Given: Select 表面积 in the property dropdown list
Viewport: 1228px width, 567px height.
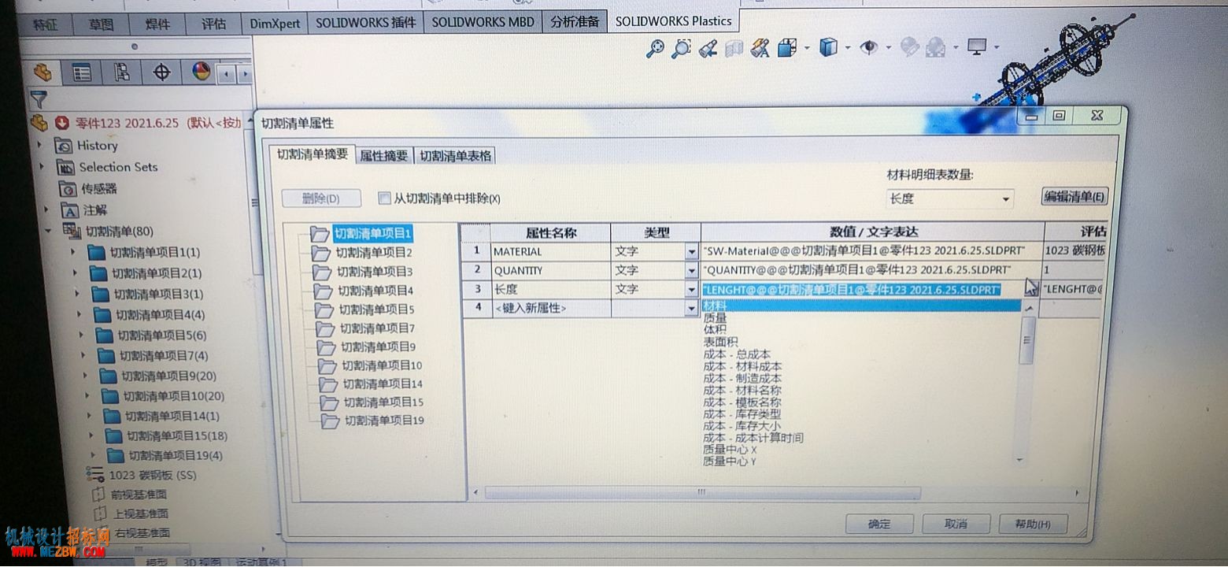Looking at the screenshot, I should [x=720, y=343].
